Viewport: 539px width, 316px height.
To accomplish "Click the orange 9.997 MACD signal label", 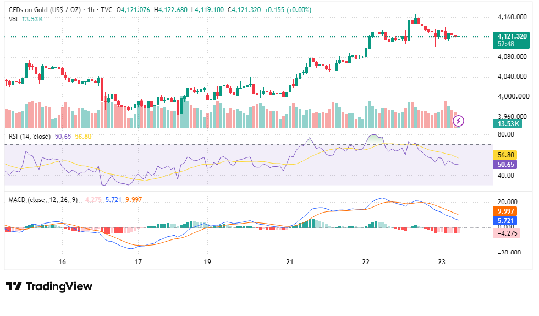I will pos(505,211).
